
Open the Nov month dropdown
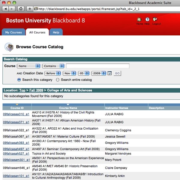point(69,73)
